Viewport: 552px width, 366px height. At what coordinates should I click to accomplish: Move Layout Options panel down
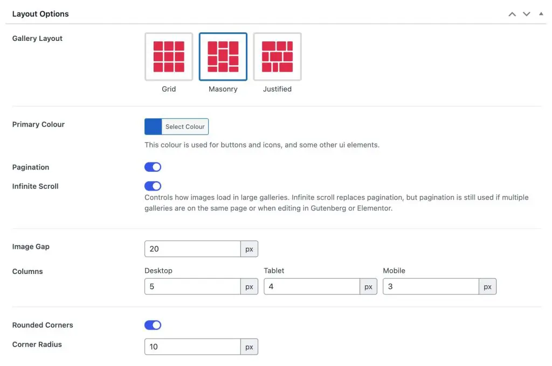pos(527,14)
